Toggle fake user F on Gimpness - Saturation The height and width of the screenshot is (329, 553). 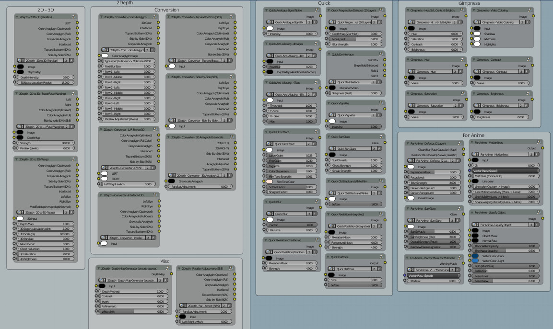pyautogui.click(x=460, y=106)
